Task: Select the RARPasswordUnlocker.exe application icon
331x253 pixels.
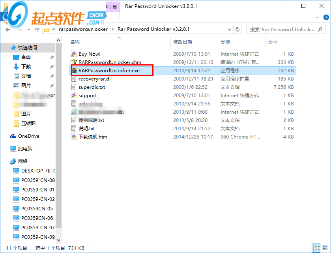Action: pos(74,71)
